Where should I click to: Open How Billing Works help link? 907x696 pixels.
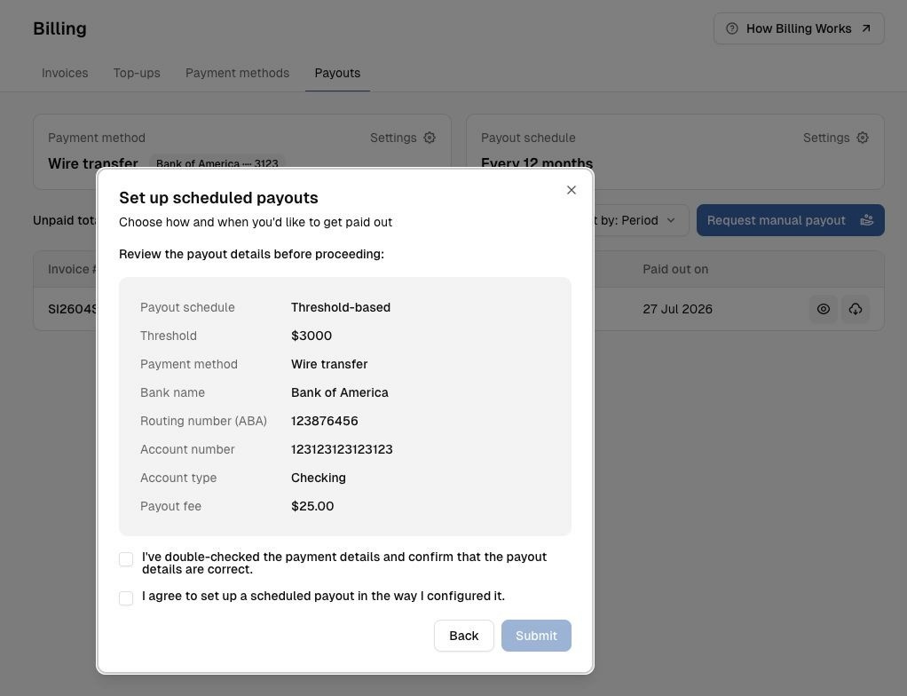pos(799,28)
